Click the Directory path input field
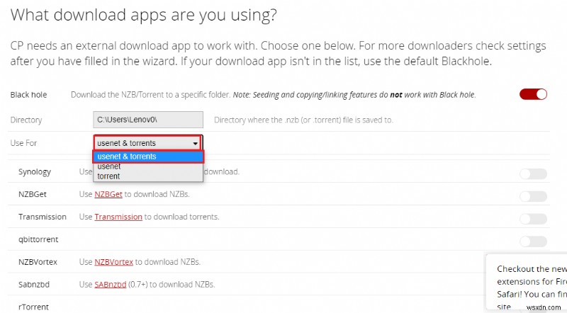 pos(148,120)
